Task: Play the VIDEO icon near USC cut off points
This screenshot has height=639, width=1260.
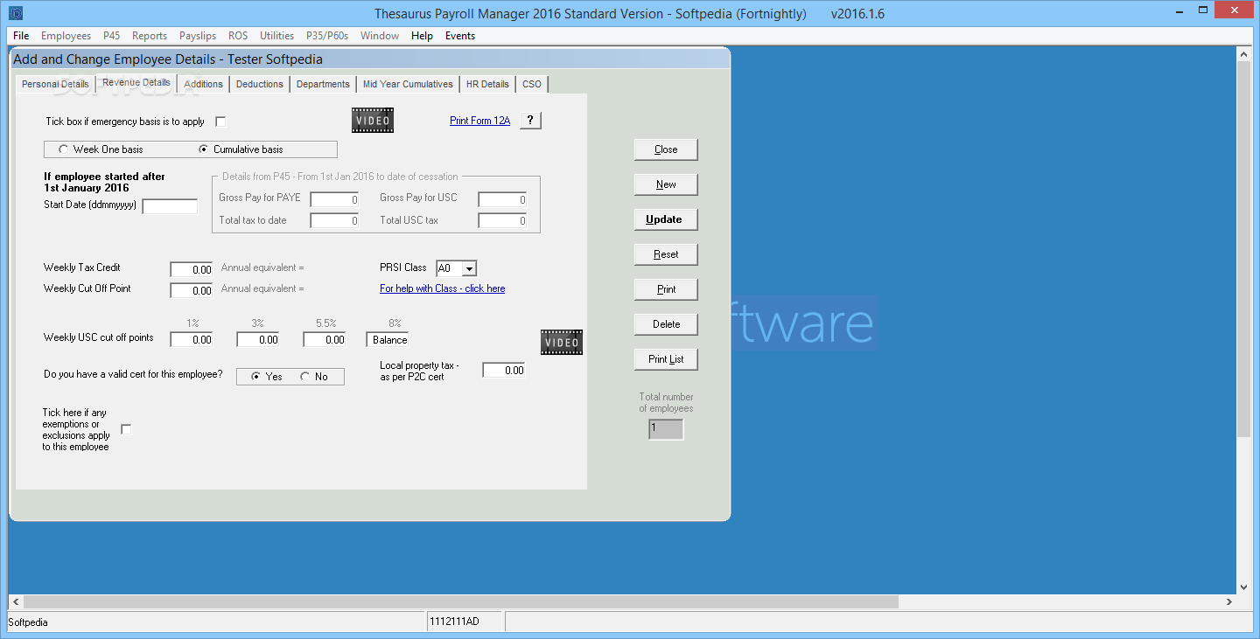Action: coord(562,343)
